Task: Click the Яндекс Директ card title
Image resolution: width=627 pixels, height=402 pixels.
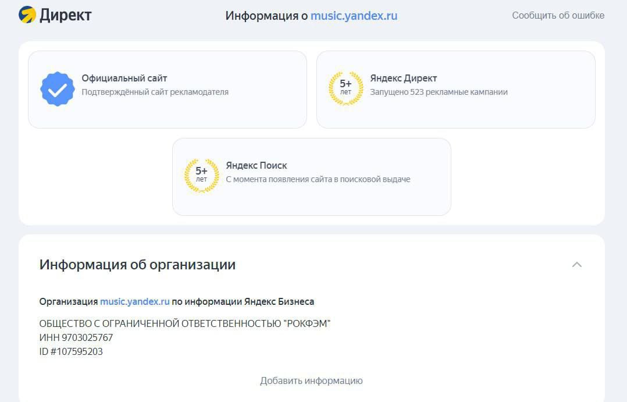Action: point(403,78)
